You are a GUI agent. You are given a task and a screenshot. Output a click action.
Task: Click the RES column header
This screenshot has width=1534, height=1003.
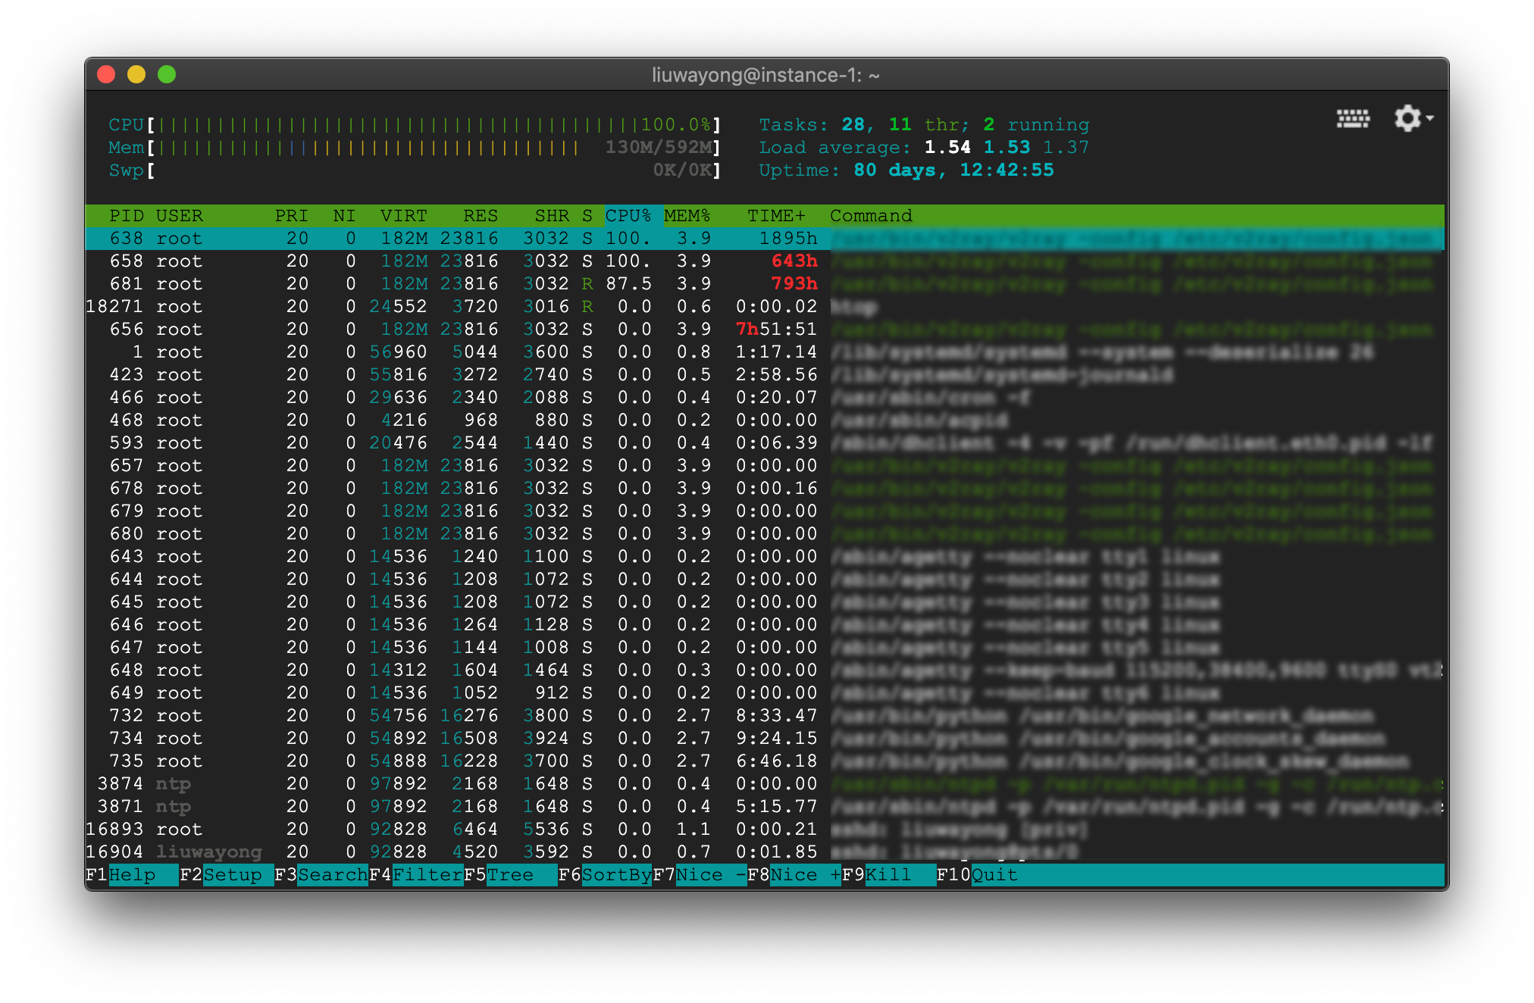coord(481,216)
